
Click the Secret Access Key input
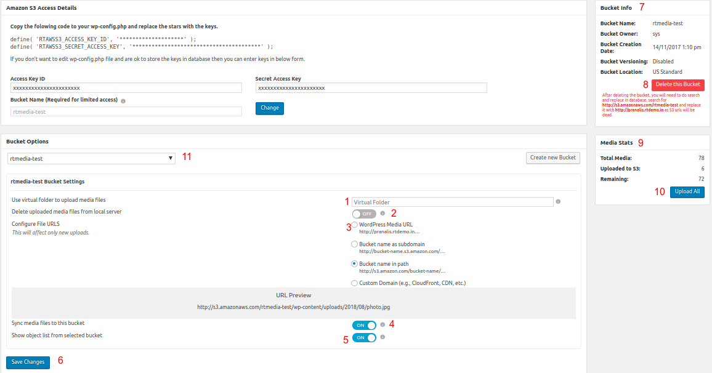371,88
